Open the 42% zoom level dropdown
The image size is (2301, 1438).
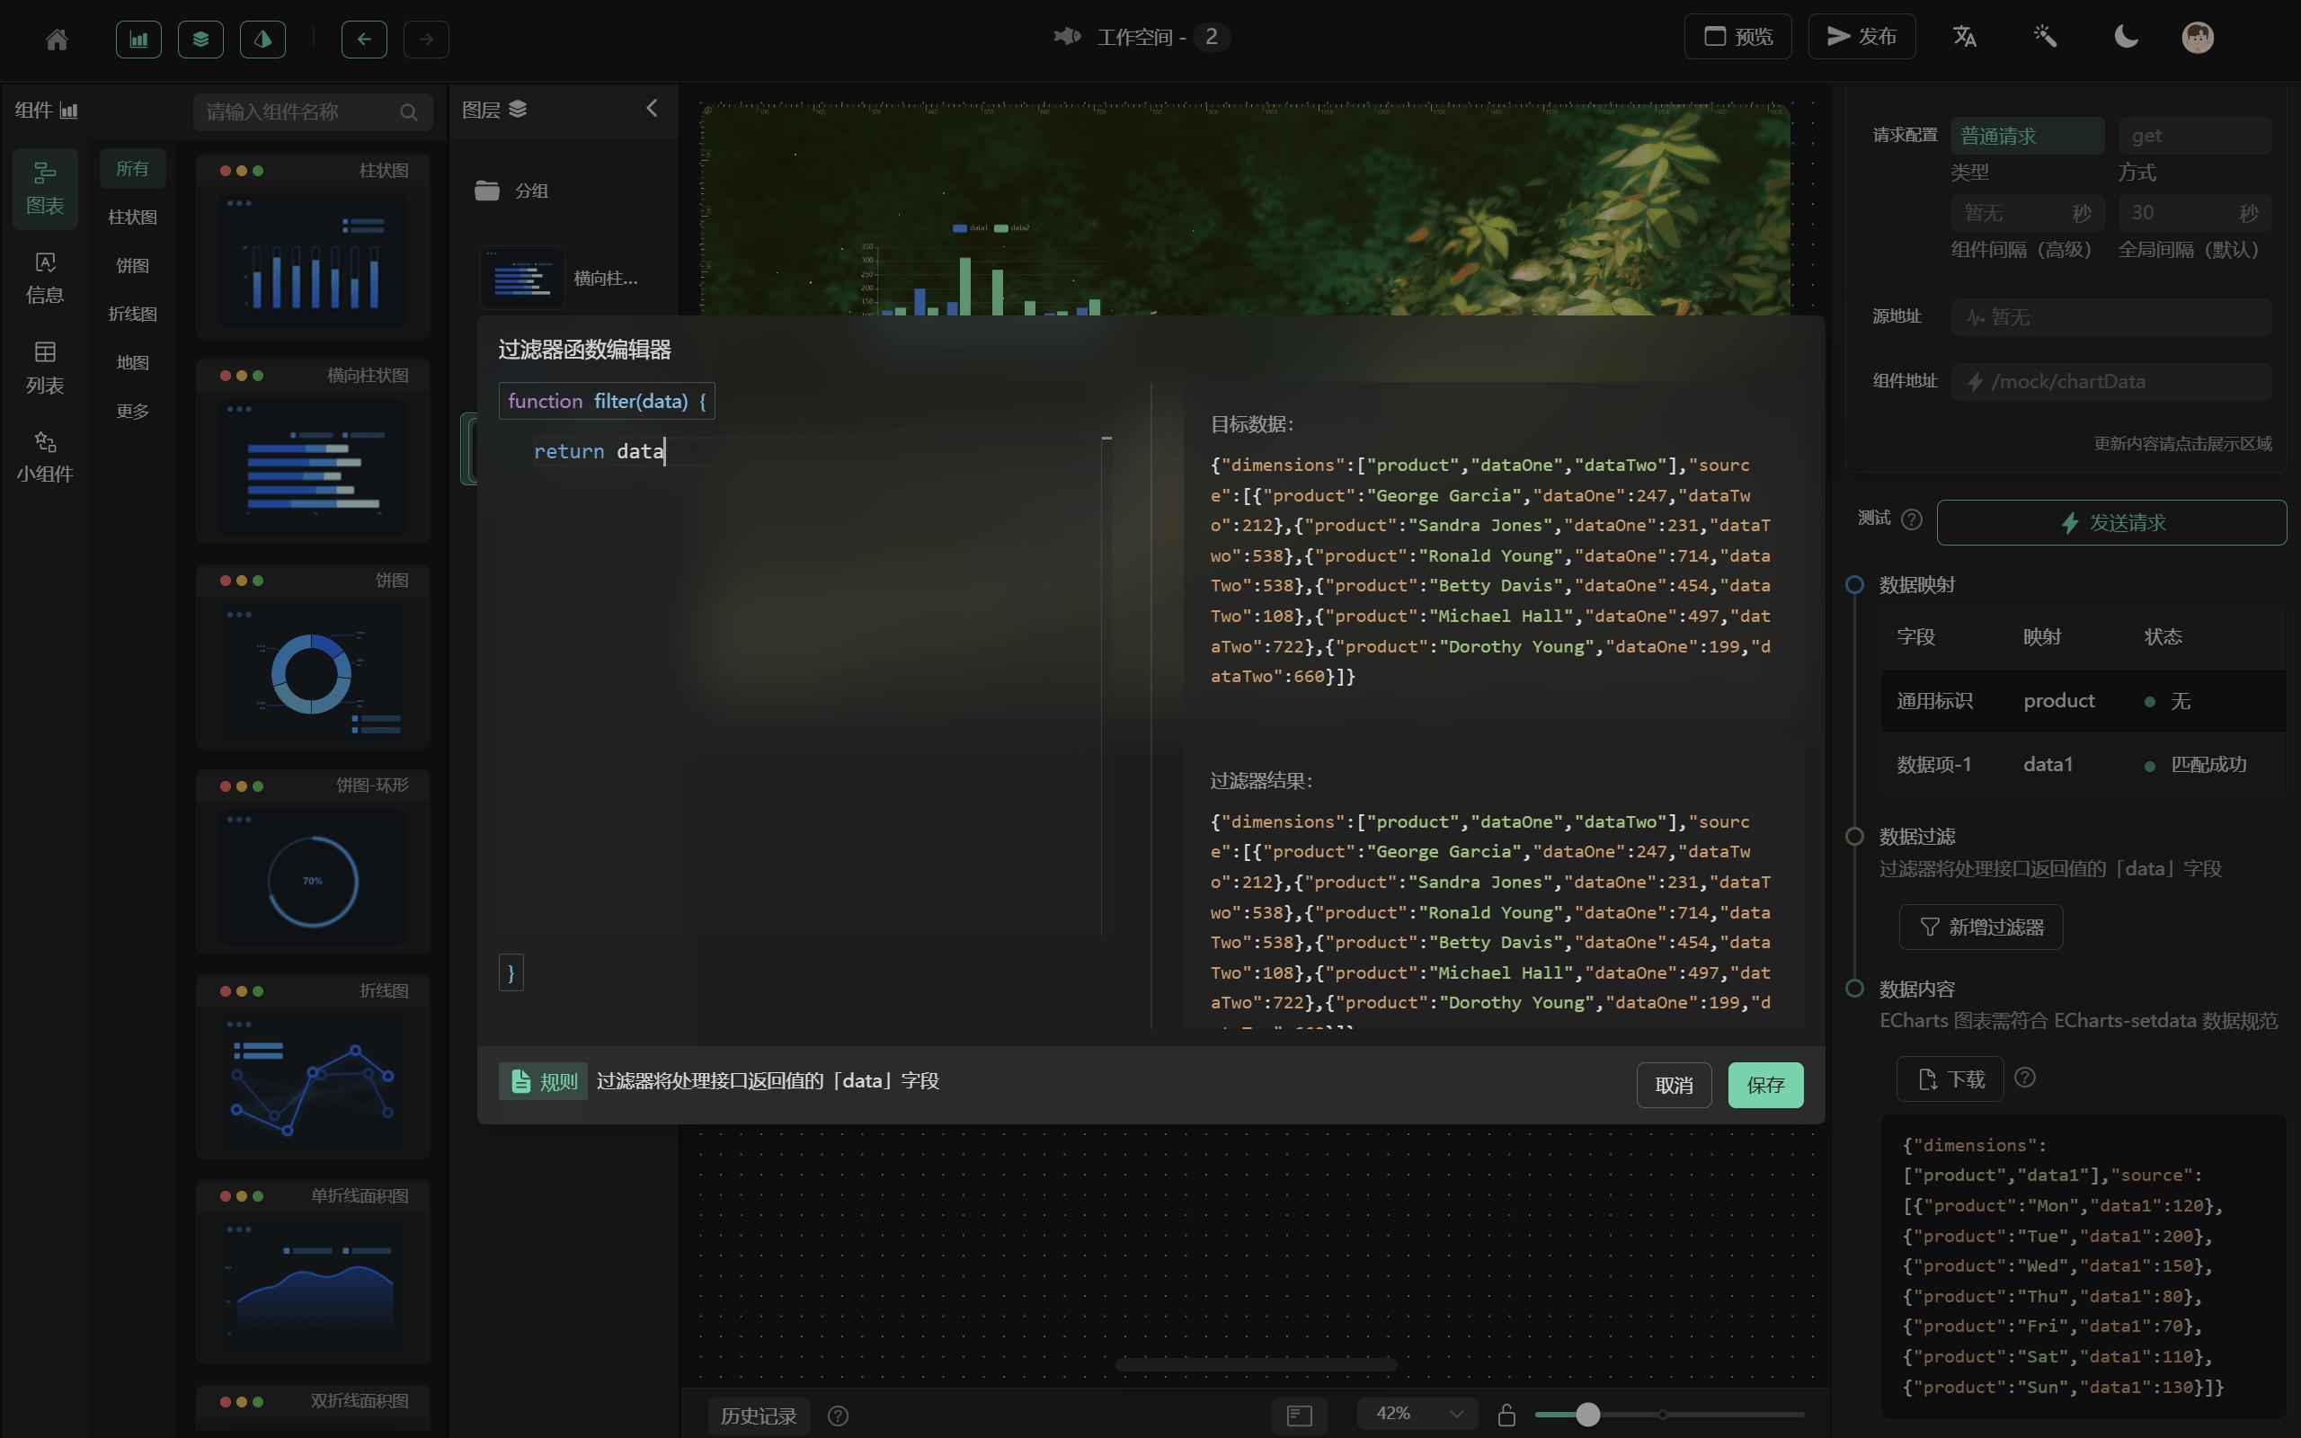[1416, 1413]
